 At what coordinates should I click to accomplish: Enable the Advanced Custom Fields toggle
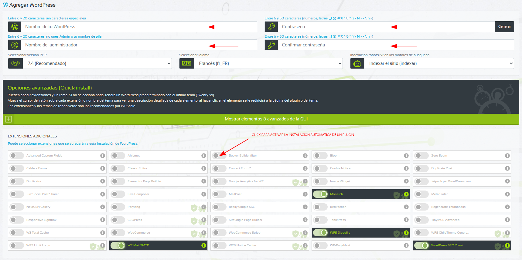pyautogui.click(x=16, y=156)
